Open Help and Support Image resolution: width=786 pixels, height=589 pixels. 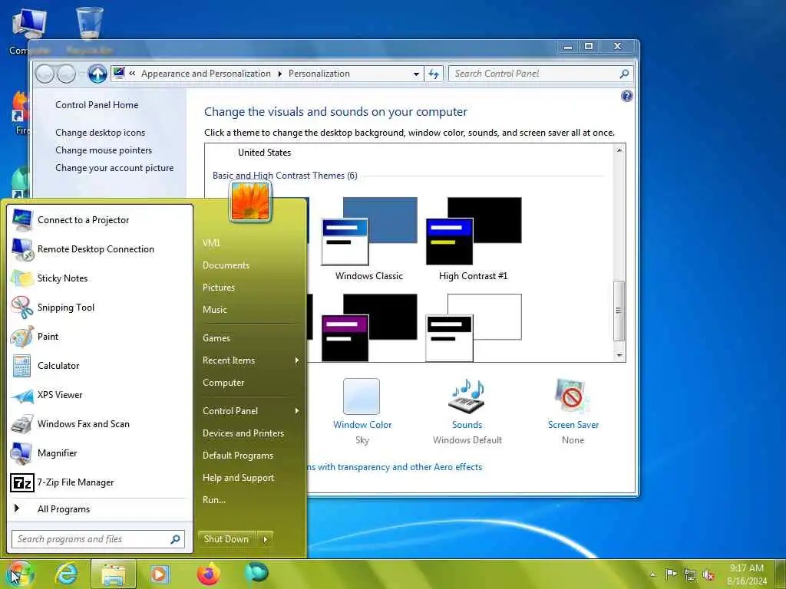[x=238, y=478]
